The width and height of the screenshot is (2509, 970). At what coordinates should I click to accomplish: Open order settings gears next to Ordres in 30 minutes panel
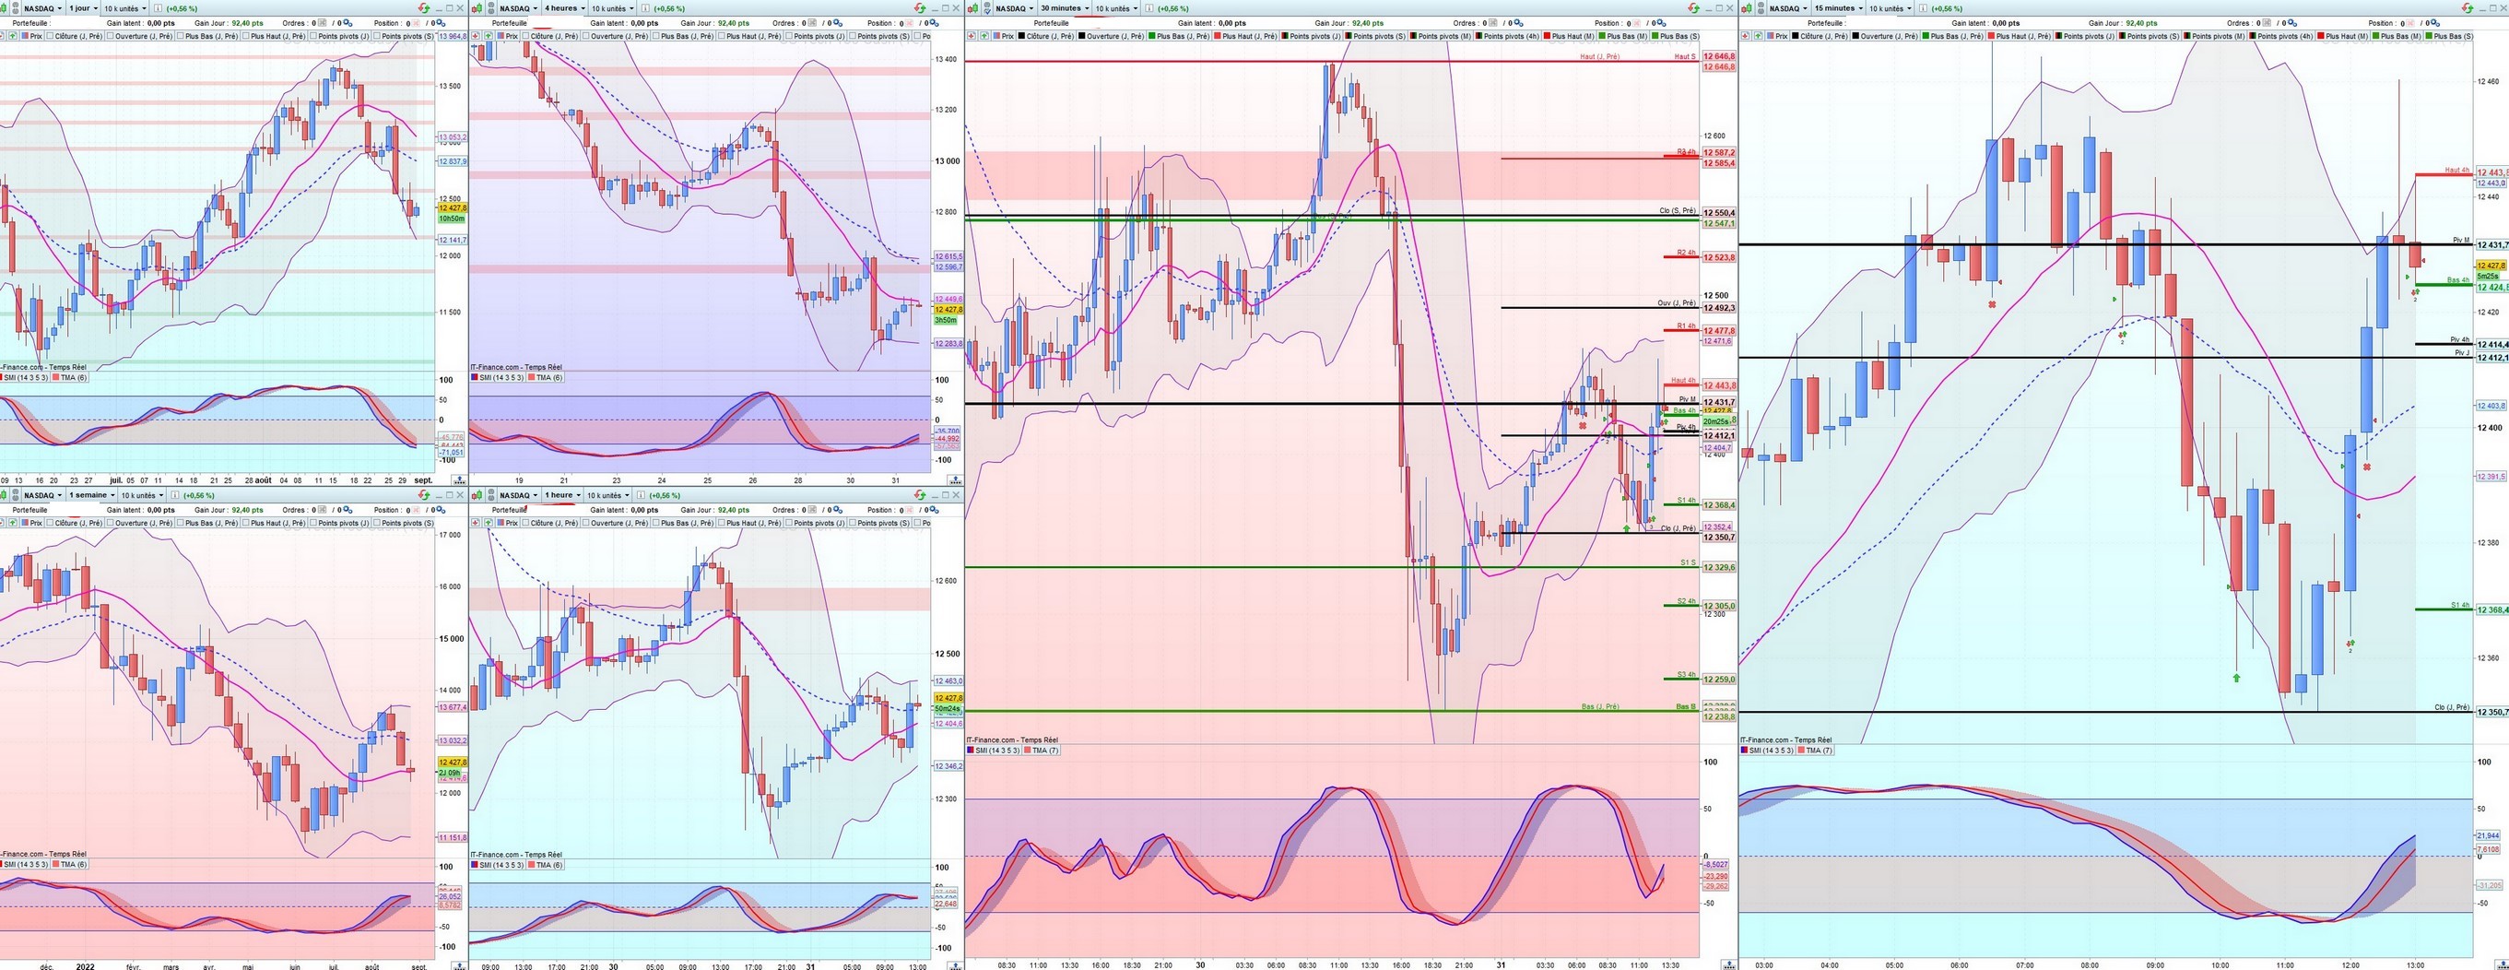[1518, 22]
